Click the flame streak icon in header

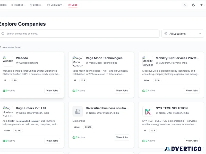tap(185, 5)
